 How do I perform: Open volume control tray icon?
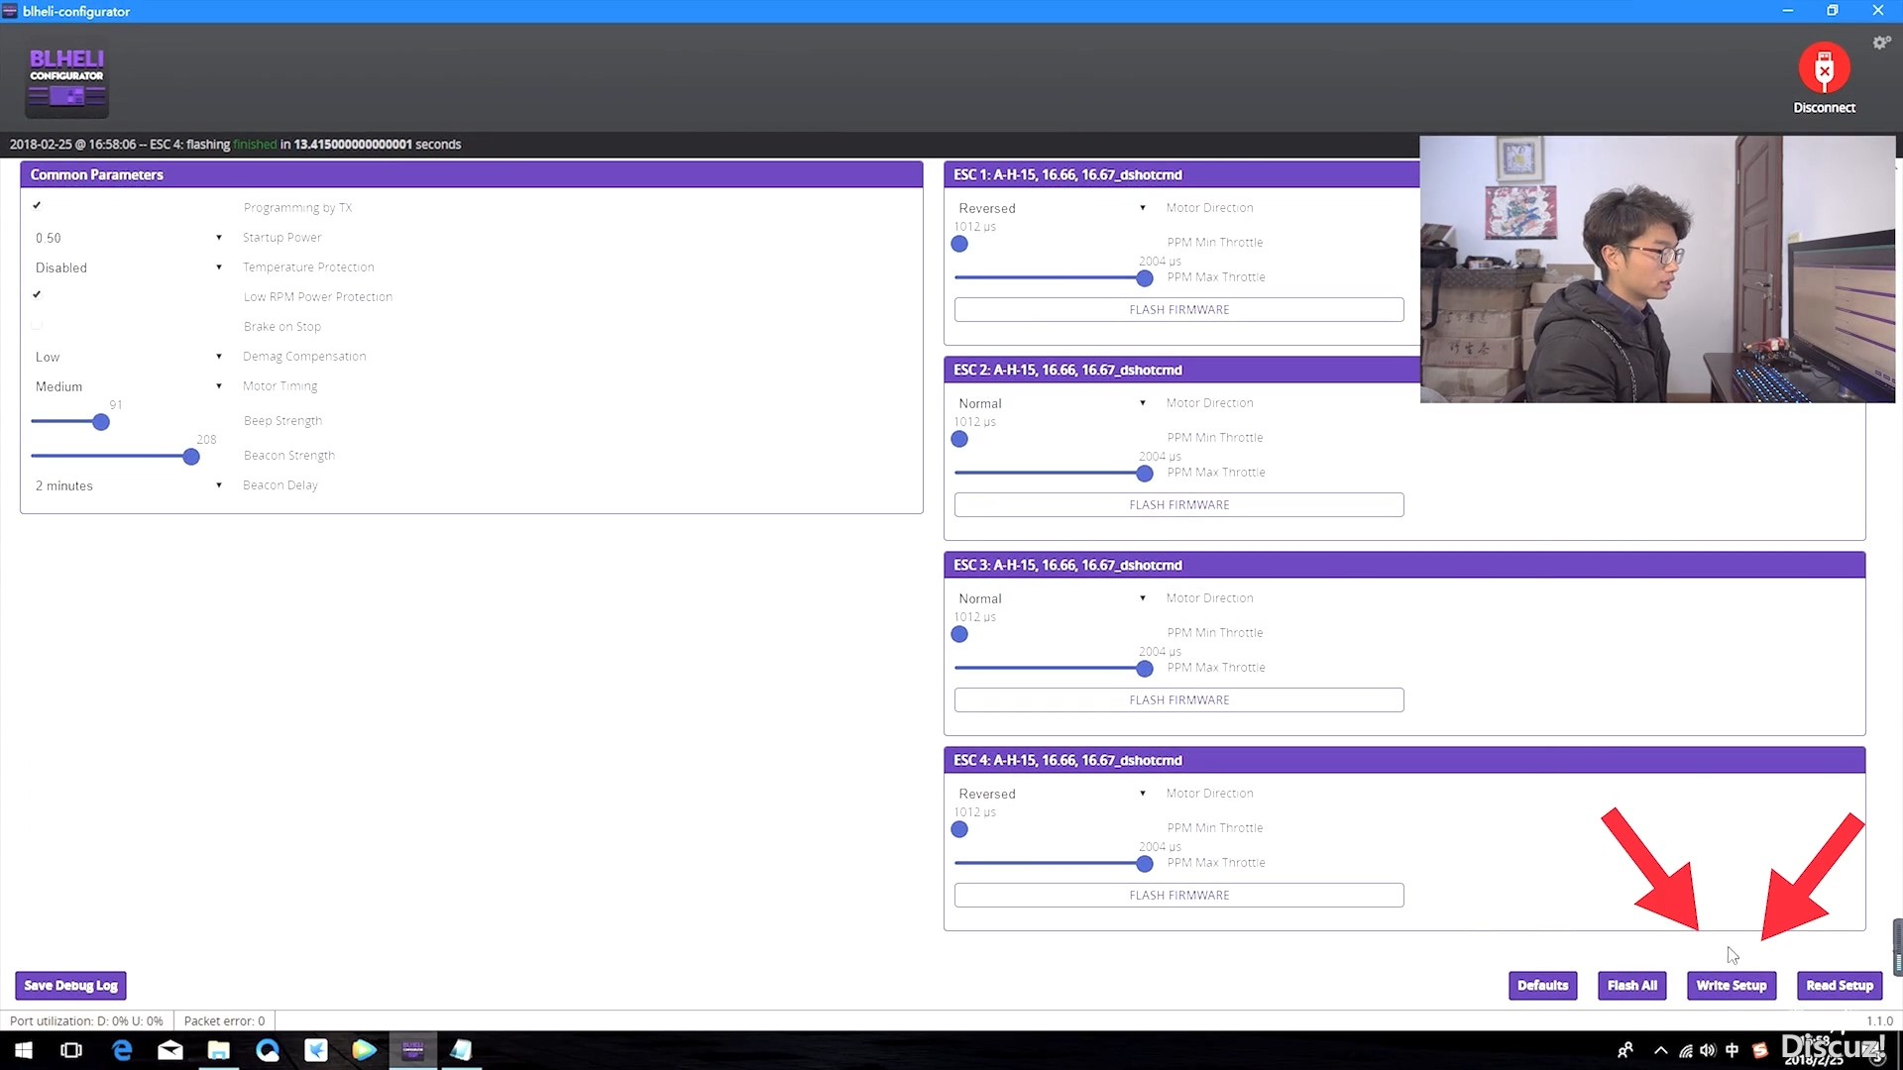click(1708, 1050)
